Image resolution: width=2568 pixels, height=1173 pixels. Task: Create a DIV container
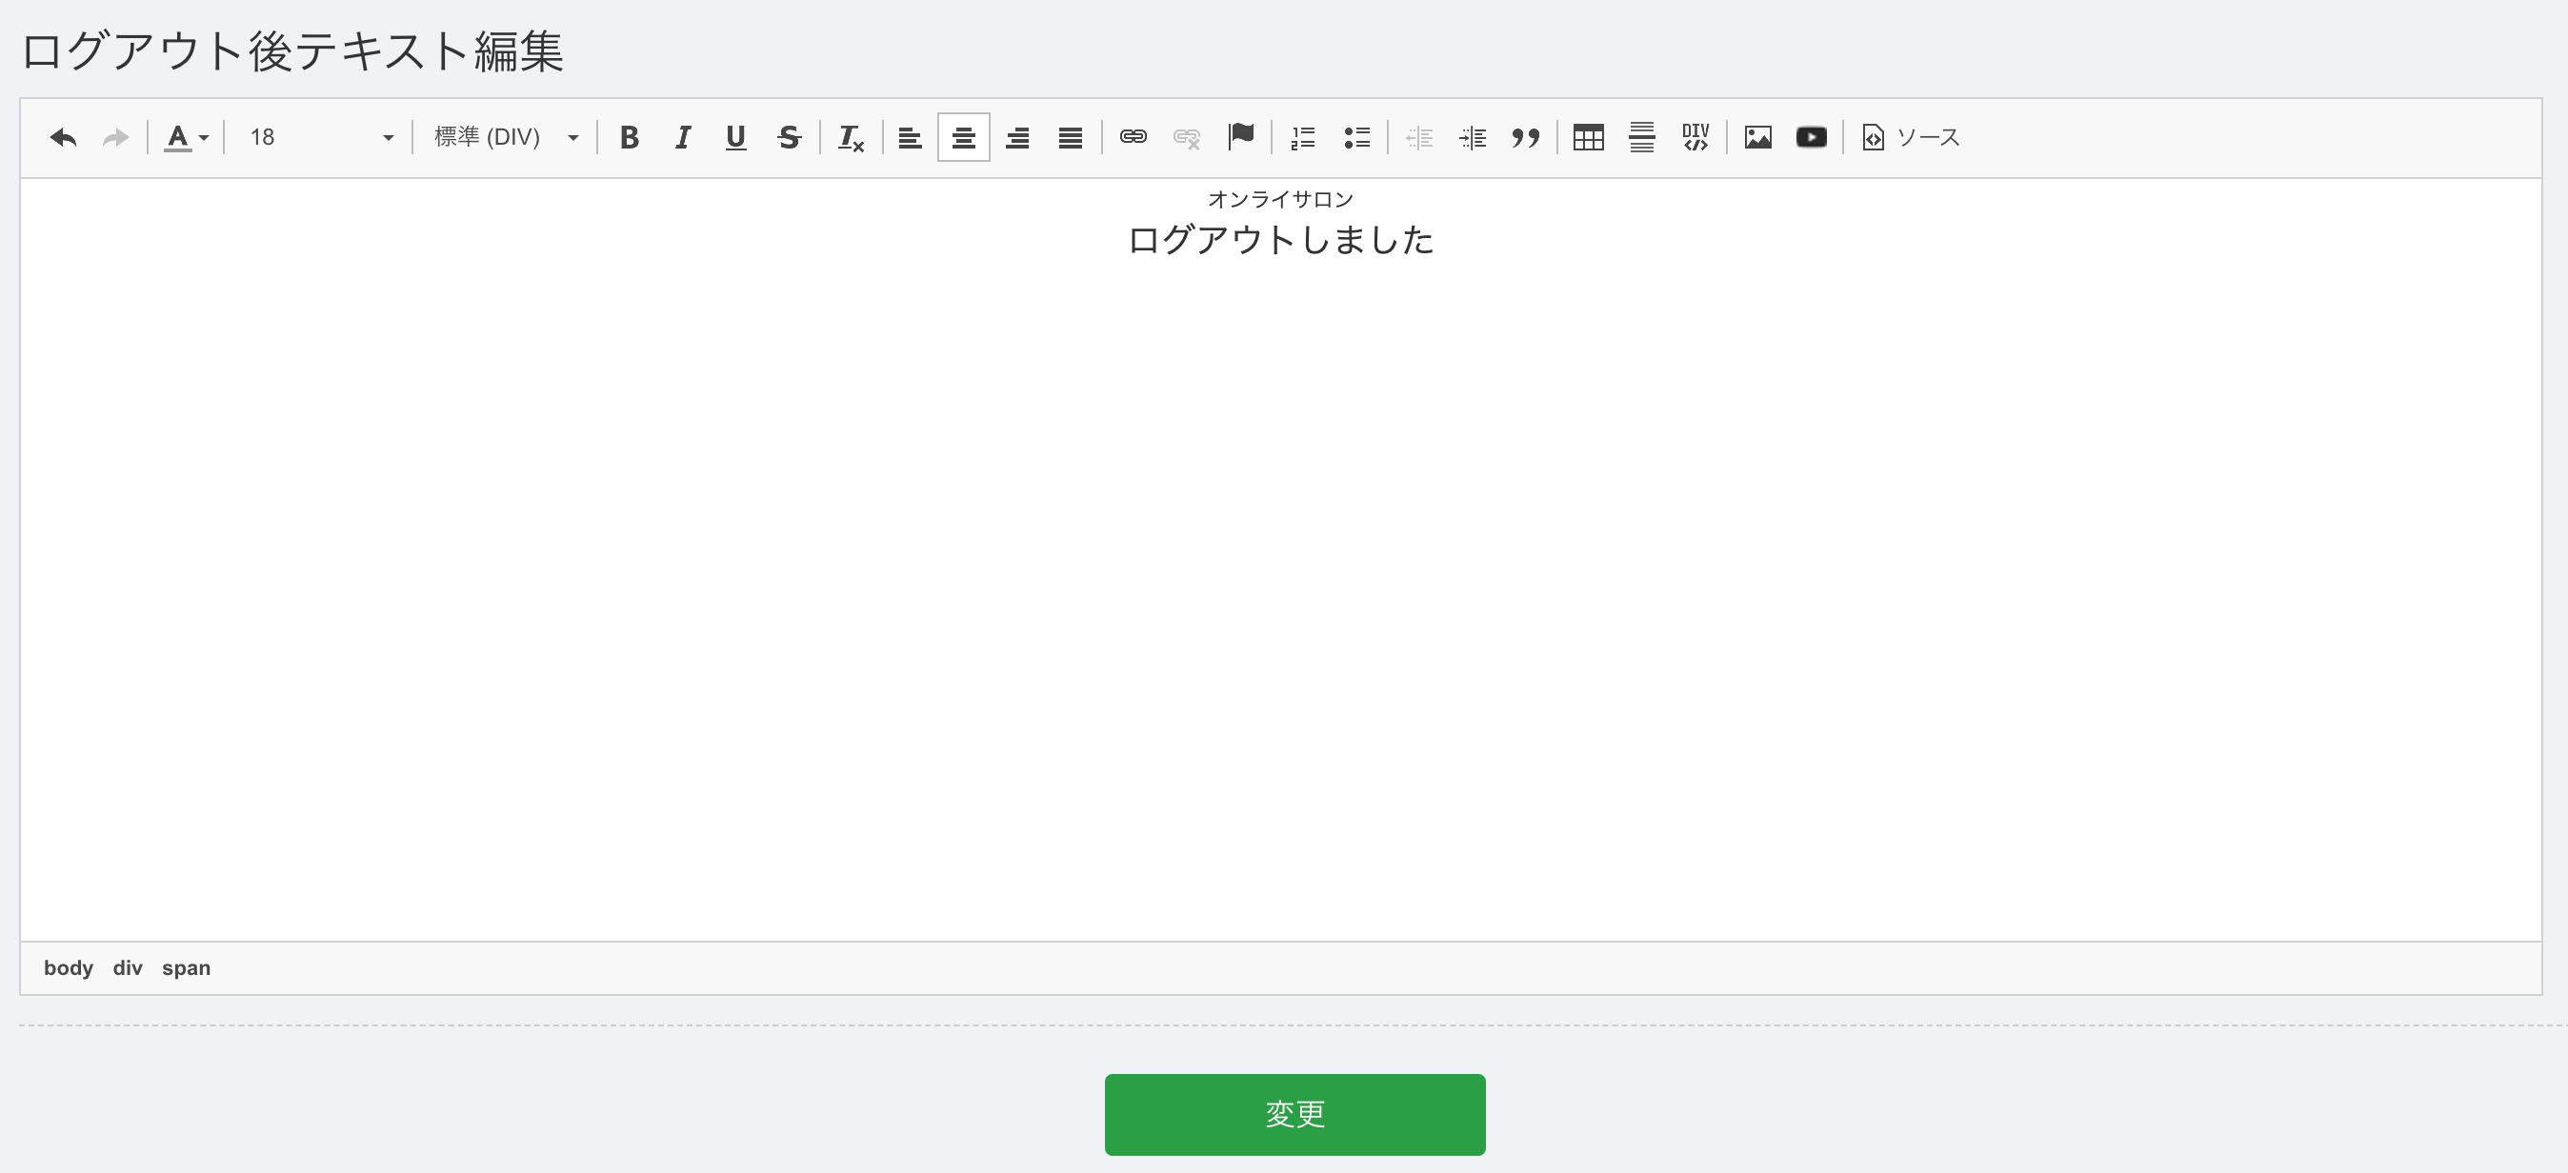click(1695, 137)
